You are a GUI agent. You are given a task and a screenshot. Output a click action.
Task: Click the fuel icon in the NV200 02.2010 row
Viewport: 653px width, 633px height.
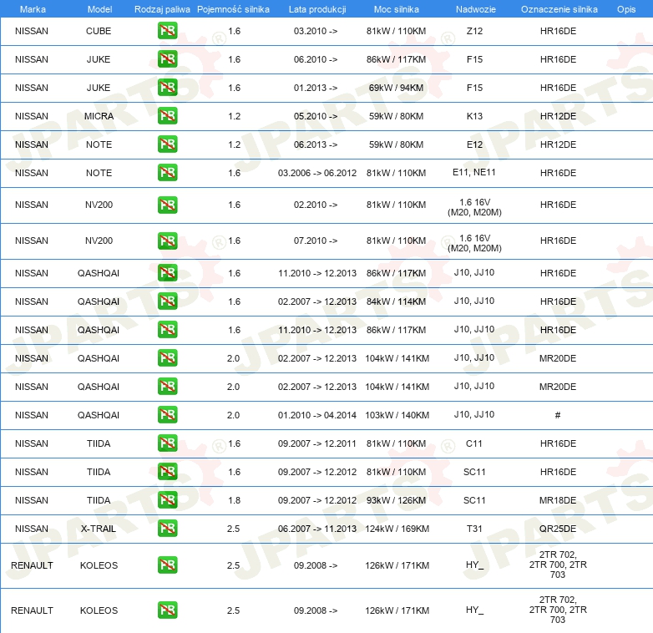point(167,205)
